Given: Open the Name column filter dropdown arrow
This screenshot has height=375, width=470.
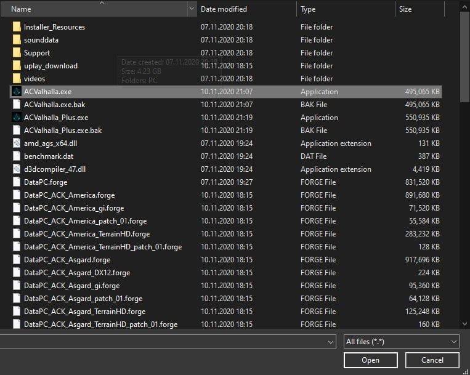Looking at the screenshot, I should 192,9.
